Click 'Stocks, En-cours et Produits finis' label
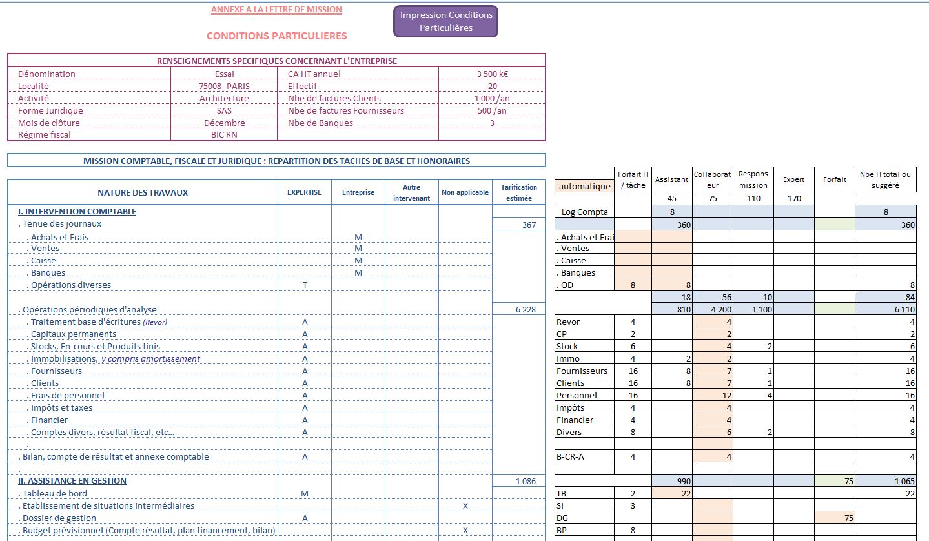This screenshot has width=929, height=541. [x=94, y=346]
